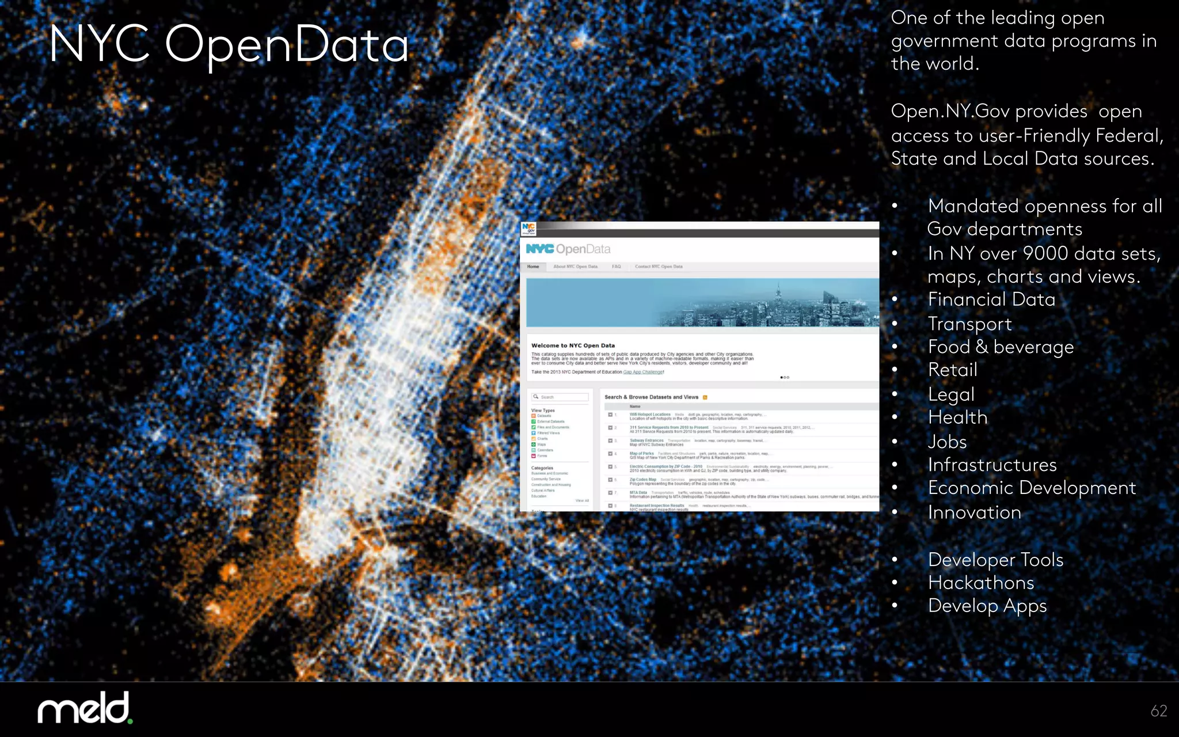This screenshot has width=1179, height=737.
Task: Filter by the Filtered Views label
Action: [549, 433]
